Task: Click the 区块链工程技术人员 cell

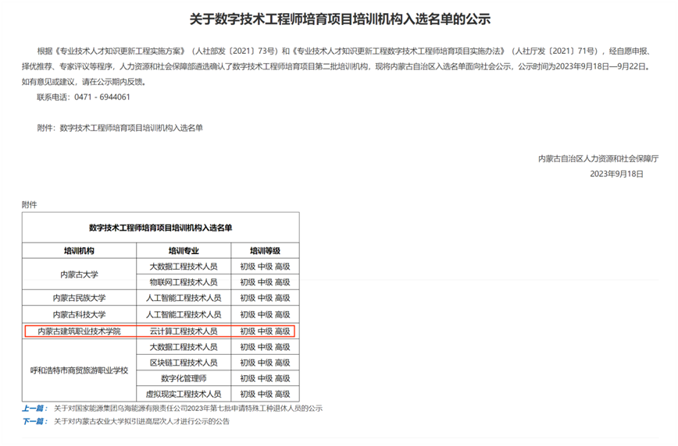Action: pos(184,363)
